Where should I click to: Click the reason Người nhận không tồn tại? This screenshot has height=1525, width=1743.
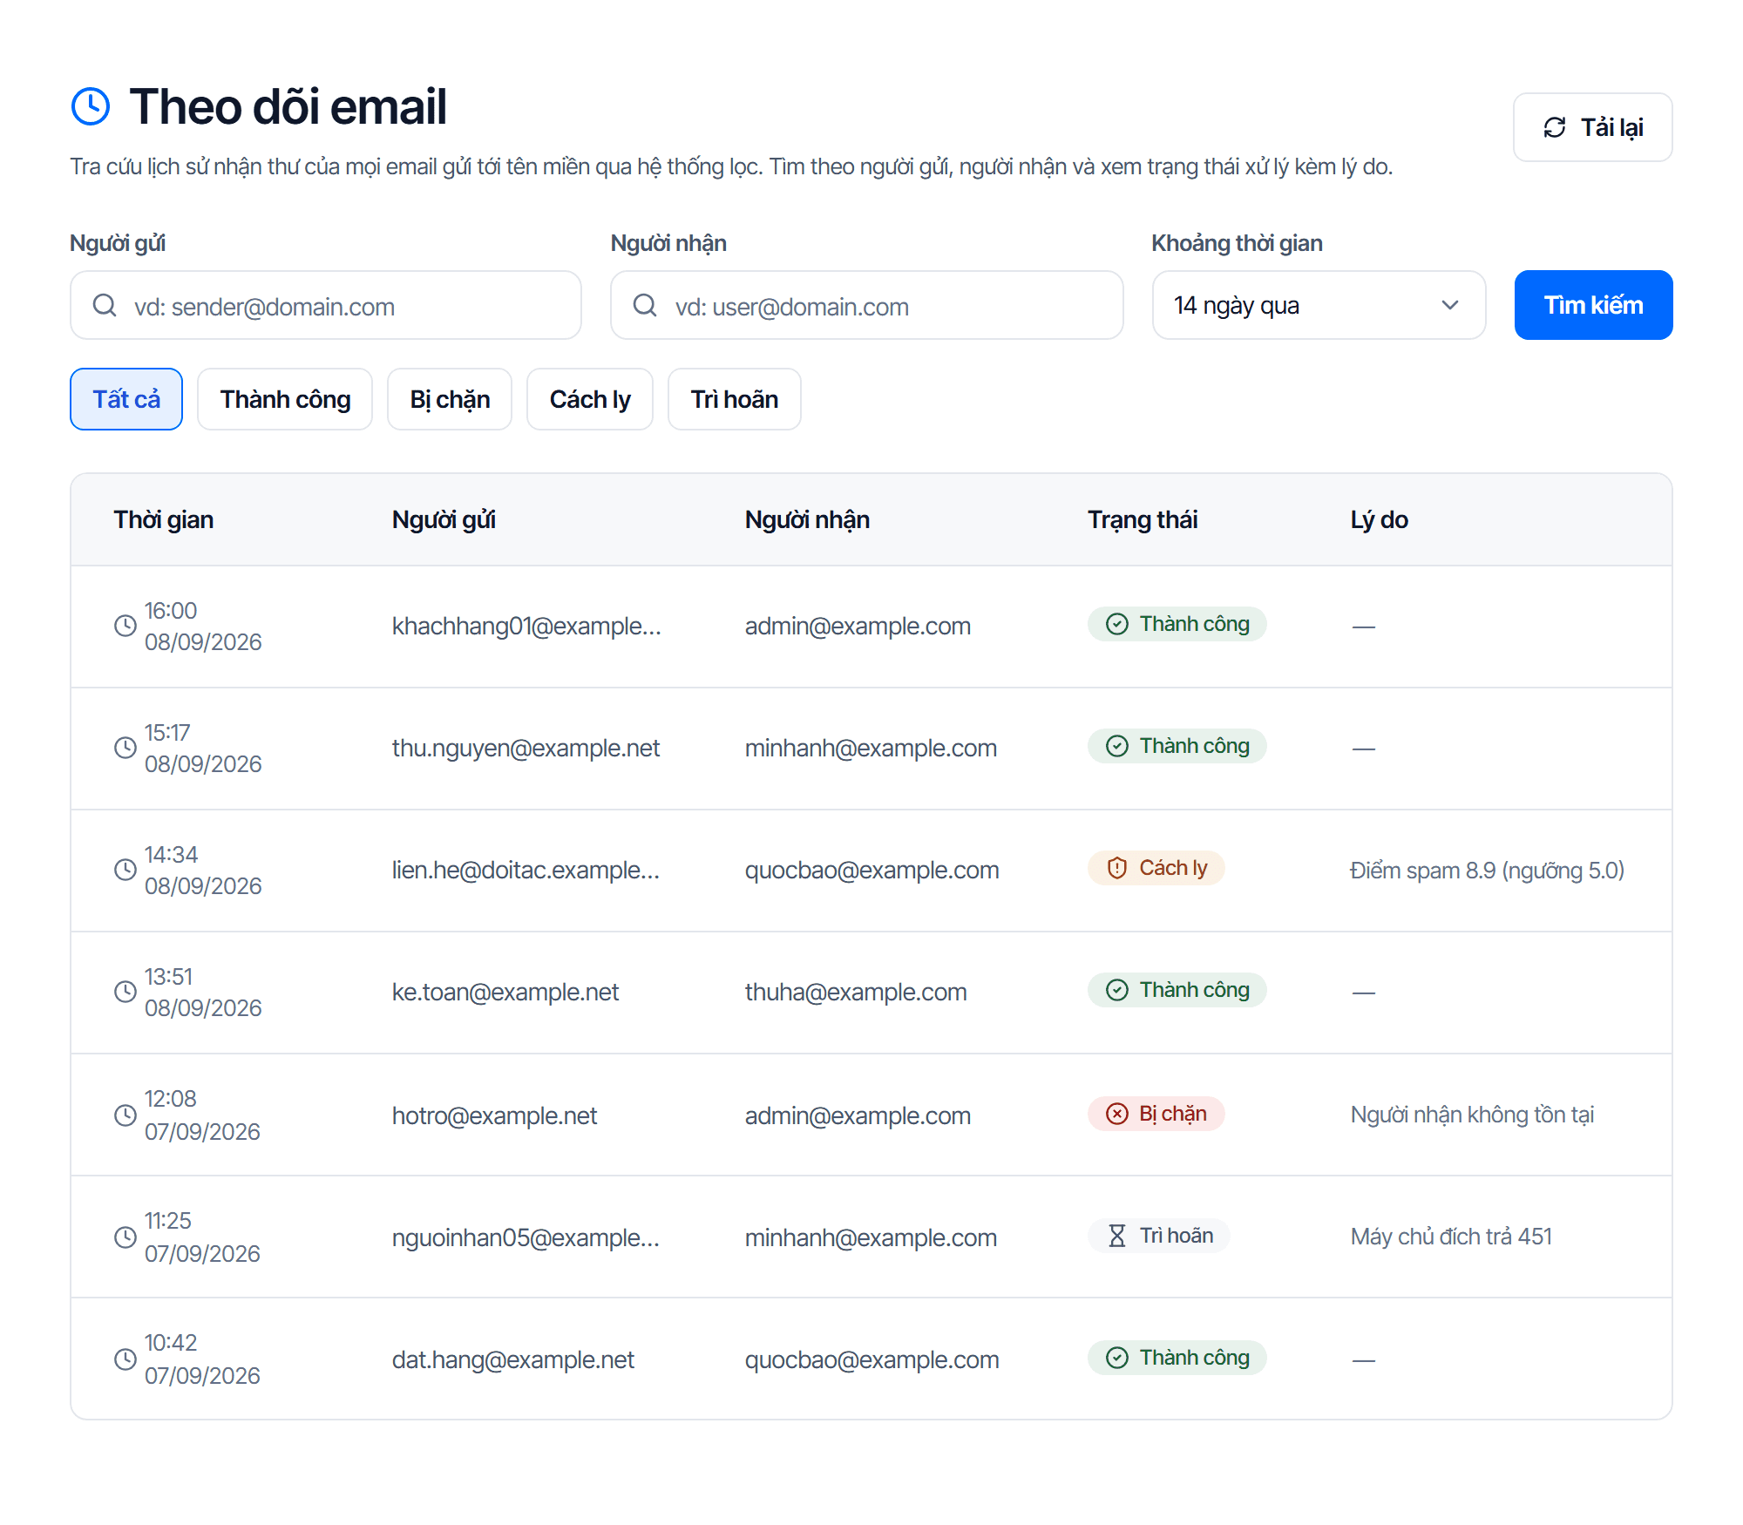[1472, 1115]
